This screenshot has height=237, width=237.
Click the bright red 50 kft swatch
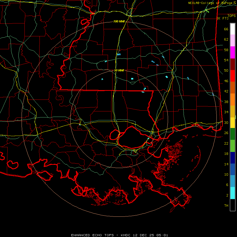click(233, 76)
